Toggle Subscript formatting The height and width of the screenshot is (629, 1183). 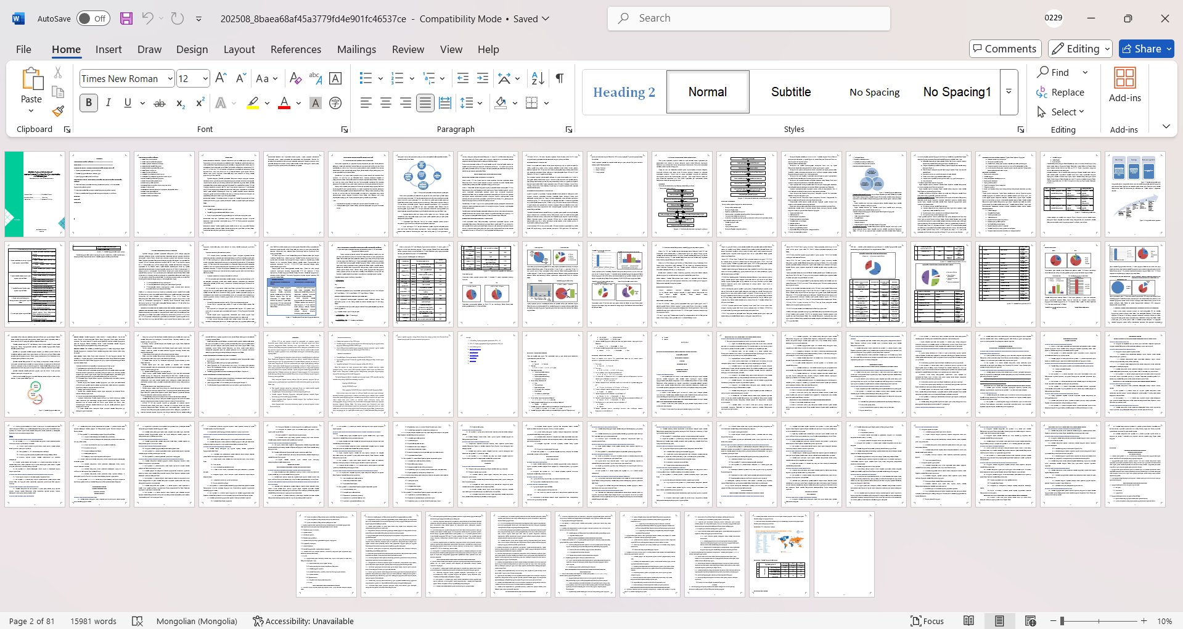(180, 103)
